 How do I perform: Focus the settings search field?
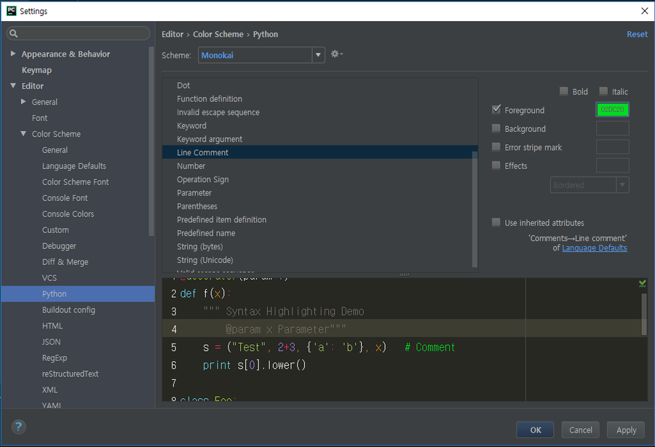[78, 33]
